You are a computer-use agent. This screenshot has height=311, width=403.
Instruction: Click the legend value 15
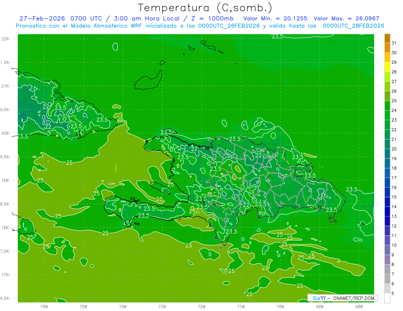[394, 197]
